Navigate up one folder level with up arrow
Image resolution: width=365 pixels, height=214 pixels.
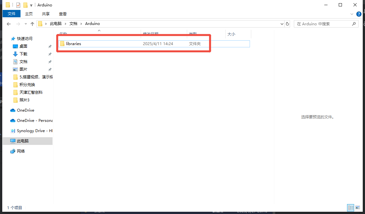click(x=32, y=24)
